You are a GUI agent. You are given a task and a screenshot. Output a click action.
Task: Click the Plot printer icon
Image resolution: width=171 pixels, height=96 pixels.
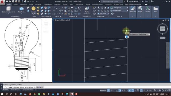pos(25,1)
